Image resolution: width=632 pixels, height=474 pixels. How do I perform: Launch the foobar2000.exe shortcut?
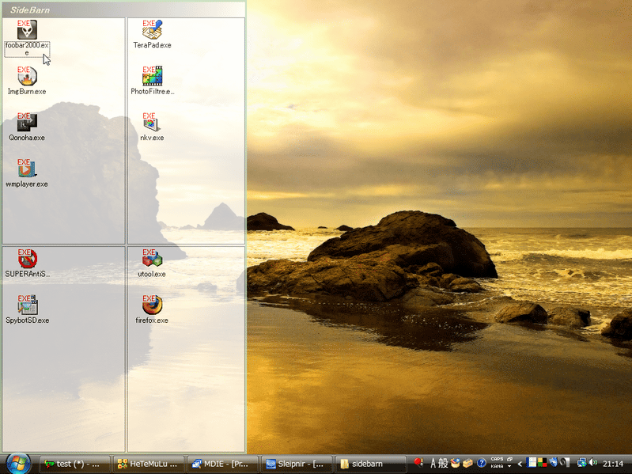click(27, 32)
